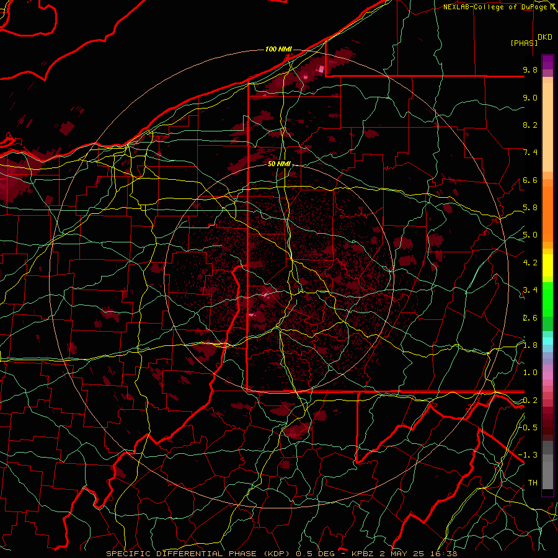The image size is (558, 558).
Task: Pick the yellow segment of the color bar
Action: pos(547,265)
